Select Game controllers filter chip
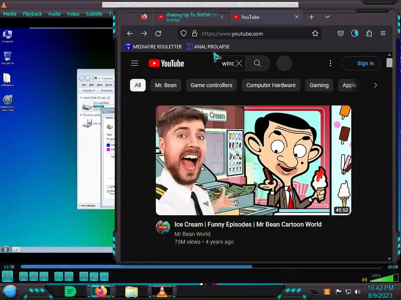This screenshot has width=401, height=300. pyautogui.click(x=211, y=85)
